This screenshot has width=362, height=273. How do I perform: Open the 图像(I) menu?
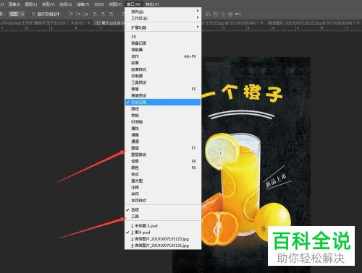[14, 4]
